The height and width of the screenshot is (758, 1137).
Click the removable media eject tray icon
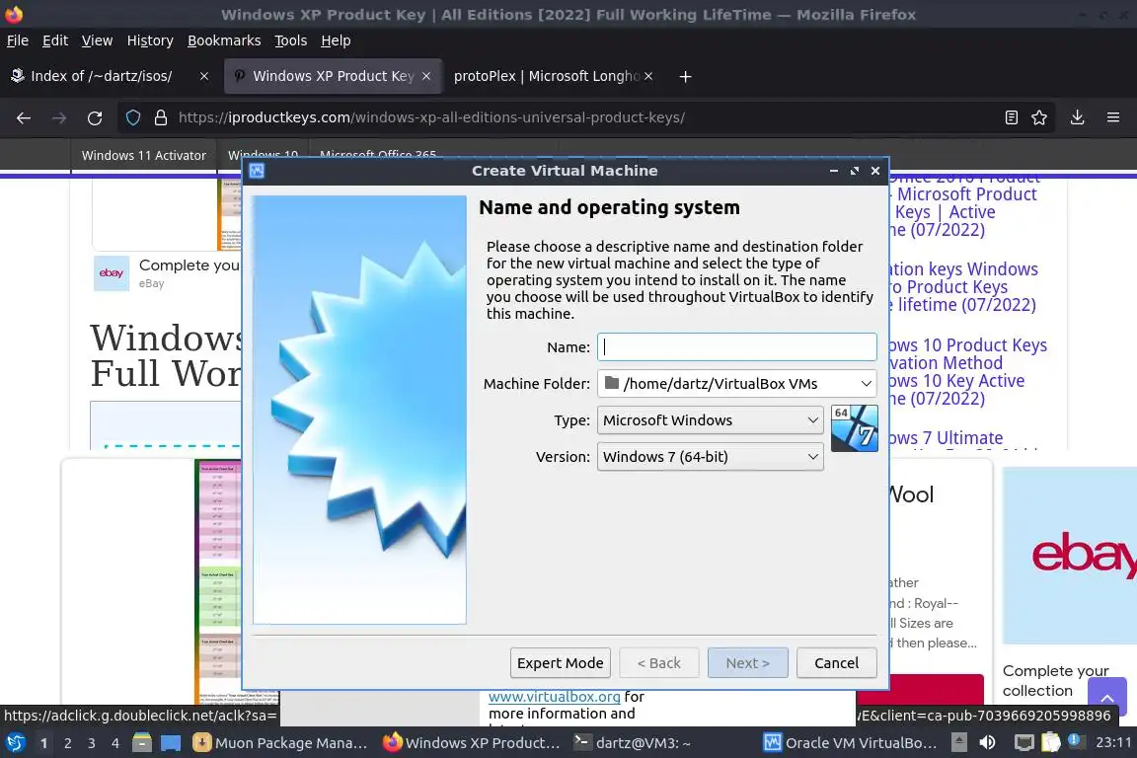pos(958,743)
